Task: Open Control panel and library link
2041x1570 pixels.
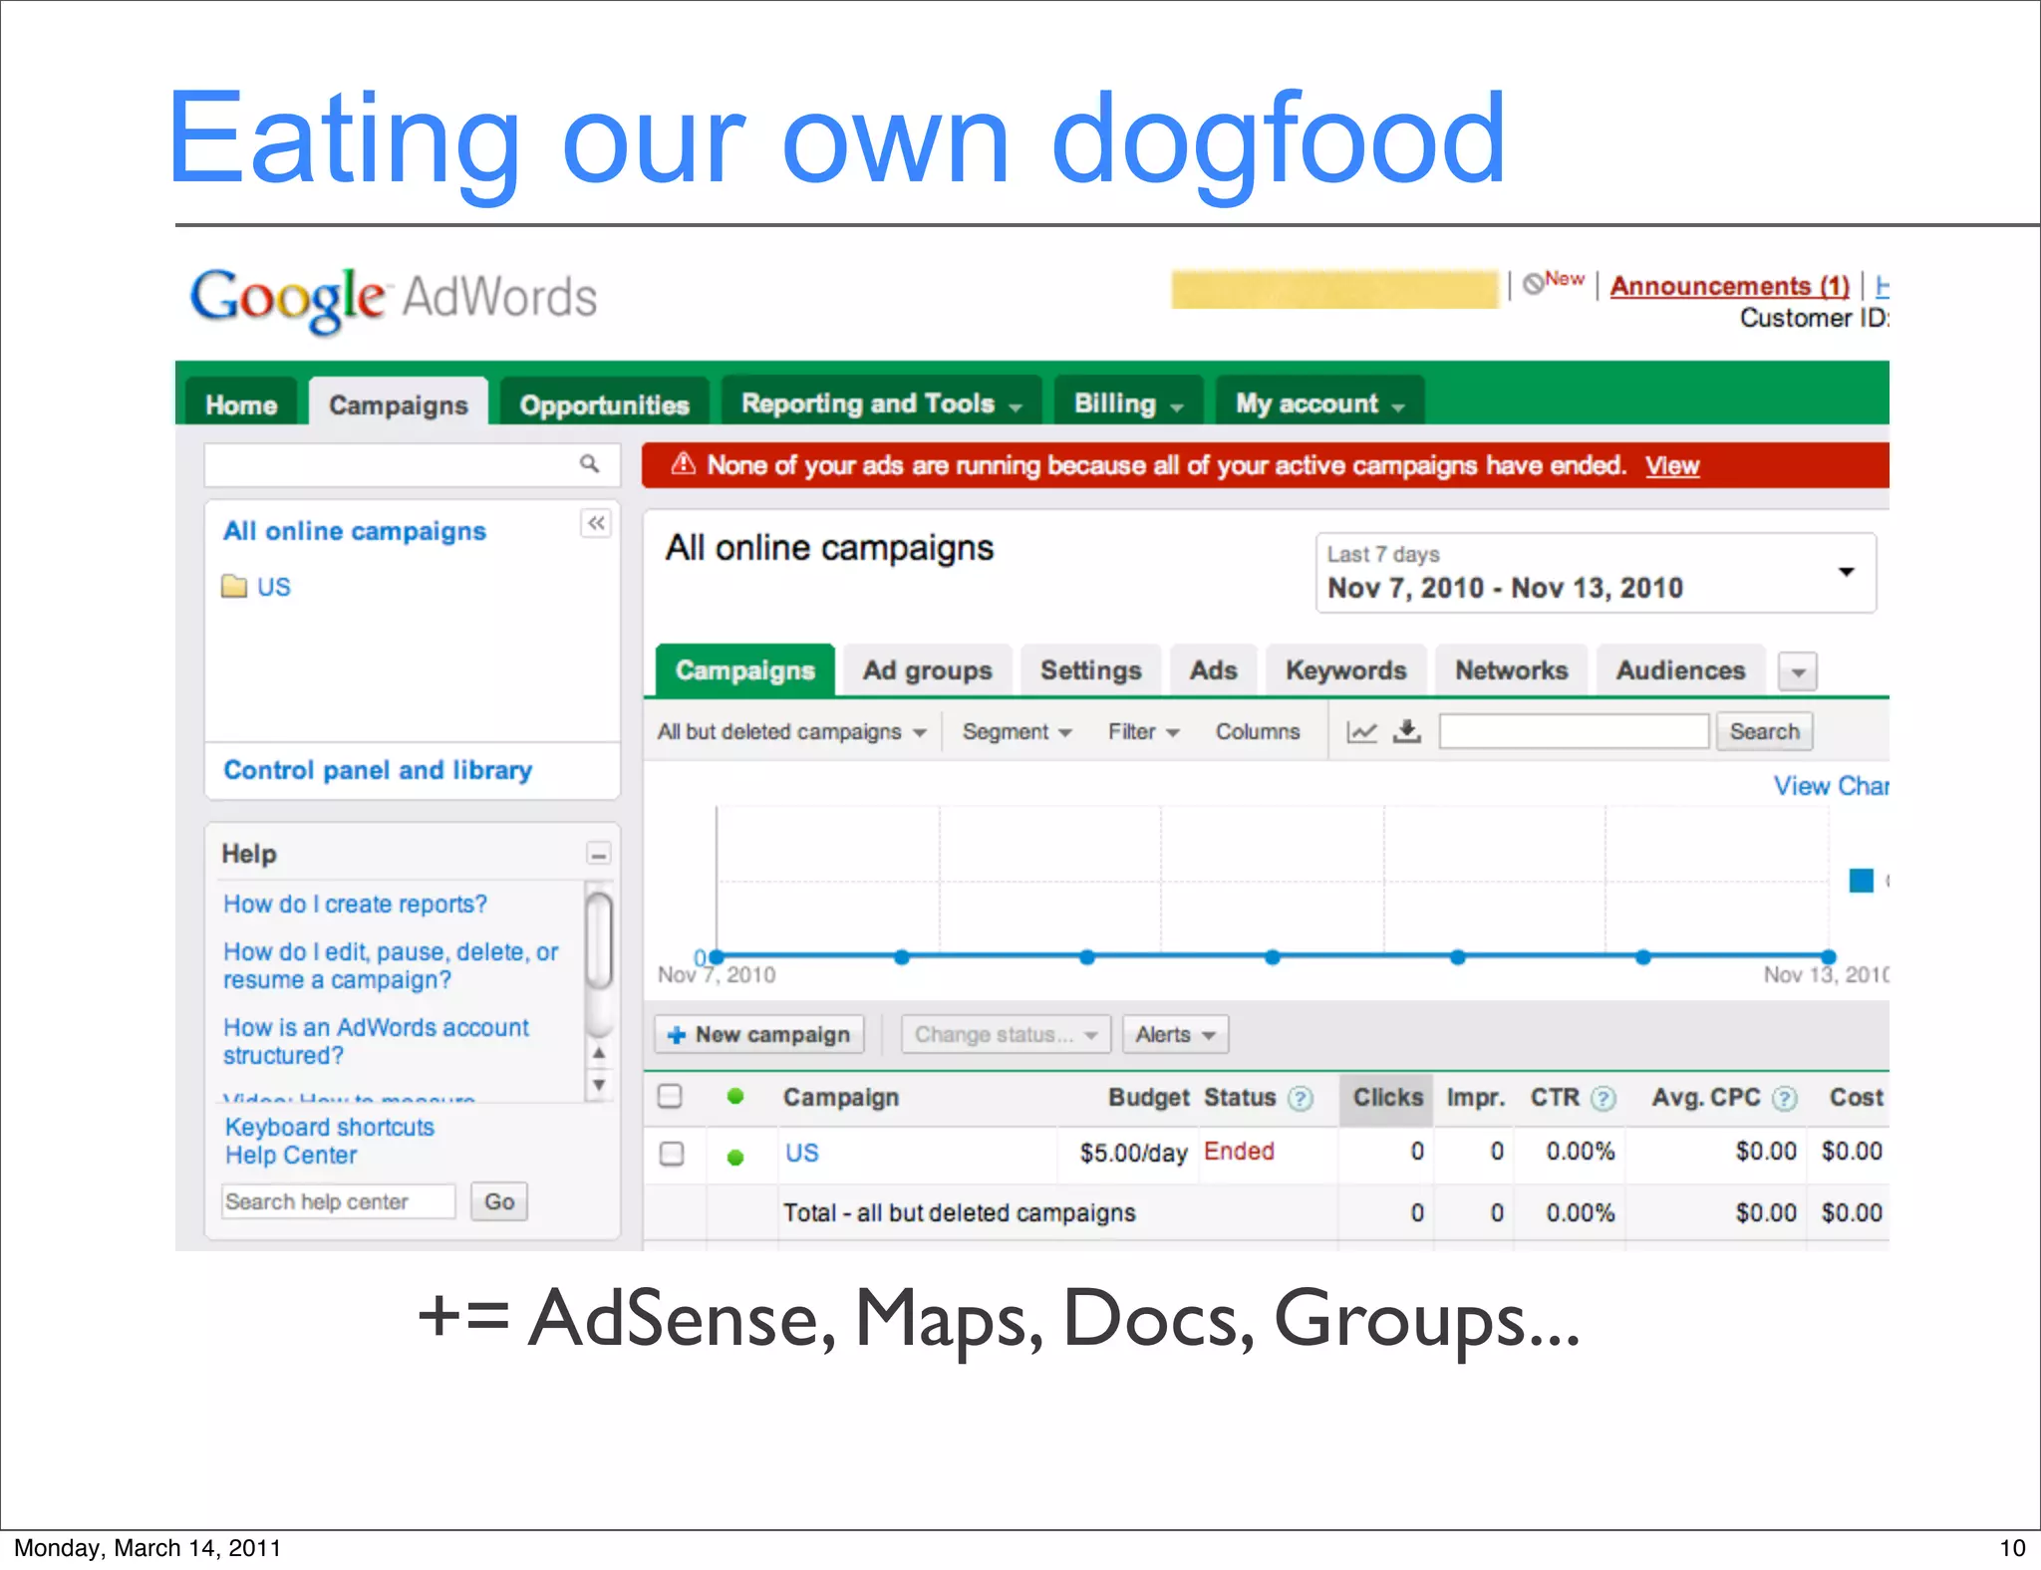Action: click(x=378, y=770)
